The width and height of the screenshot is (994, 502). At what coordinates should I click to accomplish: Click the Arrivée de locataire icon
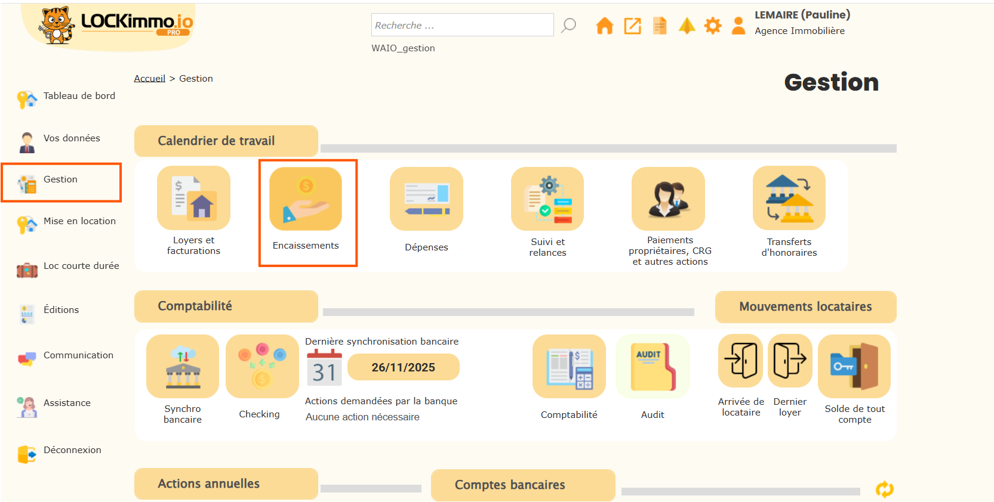coord(741,361)
